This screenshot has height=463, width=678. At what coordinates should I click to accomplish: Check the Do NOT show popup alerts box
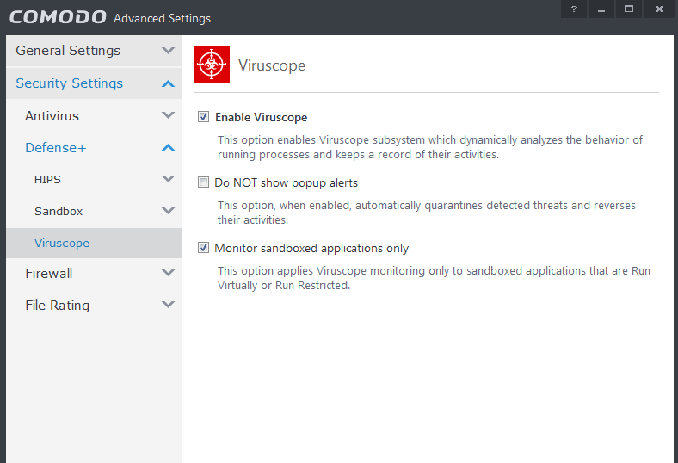[204, 182]
